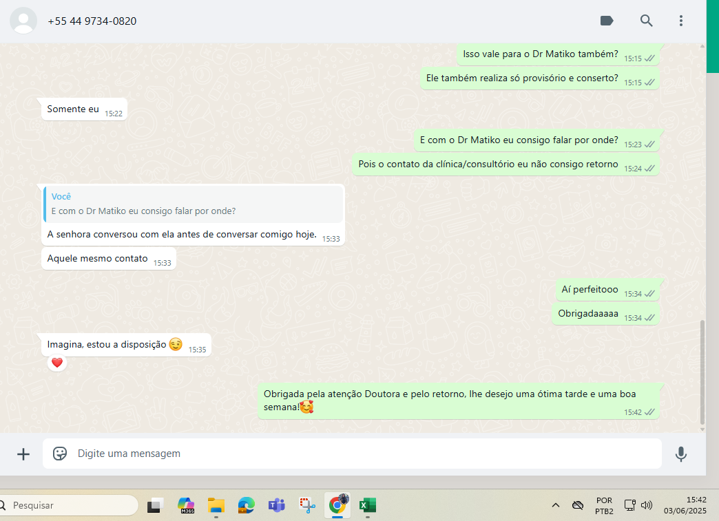Open the contact profile picture avatar
The width and height of the screenshot is (719, 521).
click(x=23, y=21)
